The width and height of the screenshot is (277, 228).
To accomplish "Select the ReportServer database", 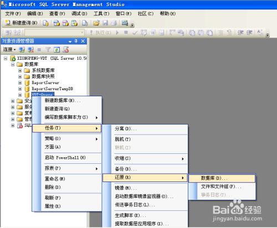I will [45, 82].
